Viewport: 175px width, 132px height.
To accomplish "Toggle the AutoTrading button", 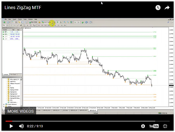I will tap(46, 22).
